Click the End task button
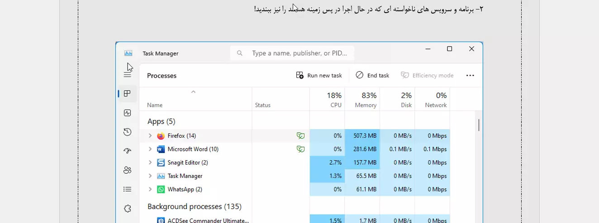Viewport: 599px width, 223px height. 372,75
